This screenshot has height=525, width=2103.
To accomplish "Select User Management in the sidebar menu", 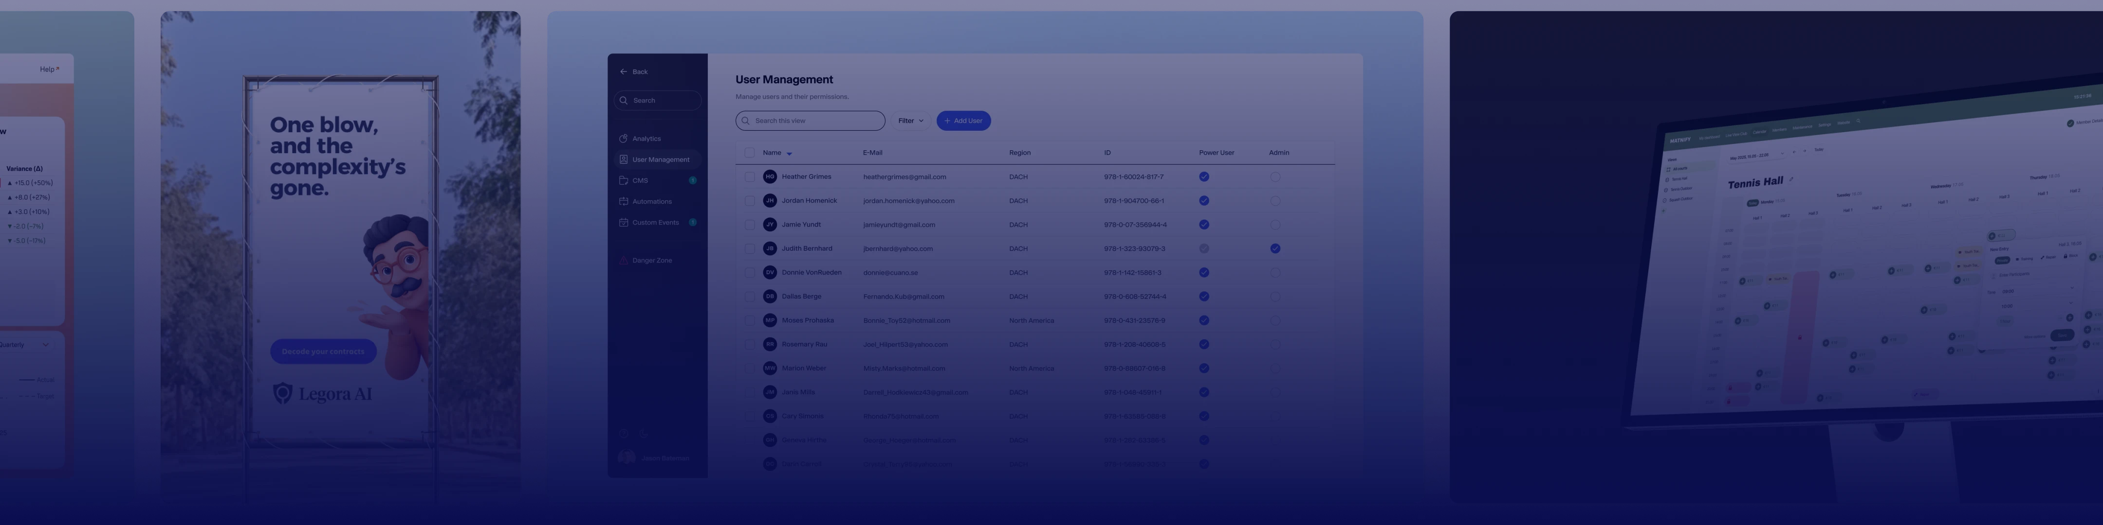I will click(x=660, y=160).
